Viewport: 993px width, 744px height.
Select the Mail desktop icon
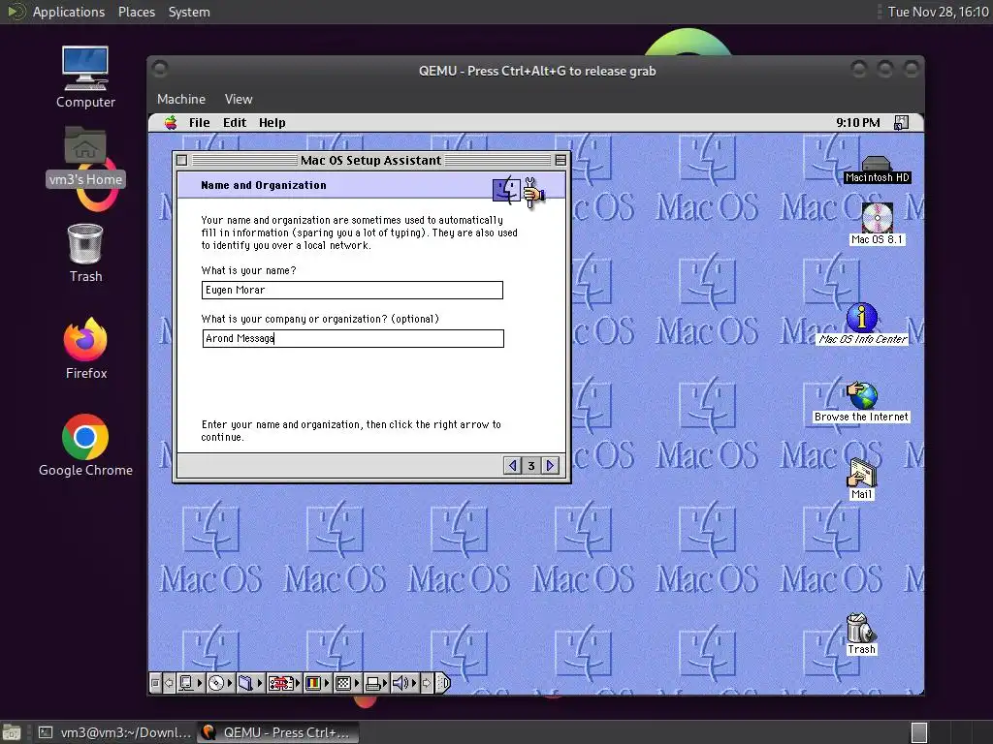click(861, 479)
